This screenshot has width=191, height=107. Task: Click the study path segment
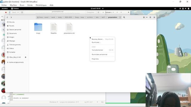(x=60, y=17)
